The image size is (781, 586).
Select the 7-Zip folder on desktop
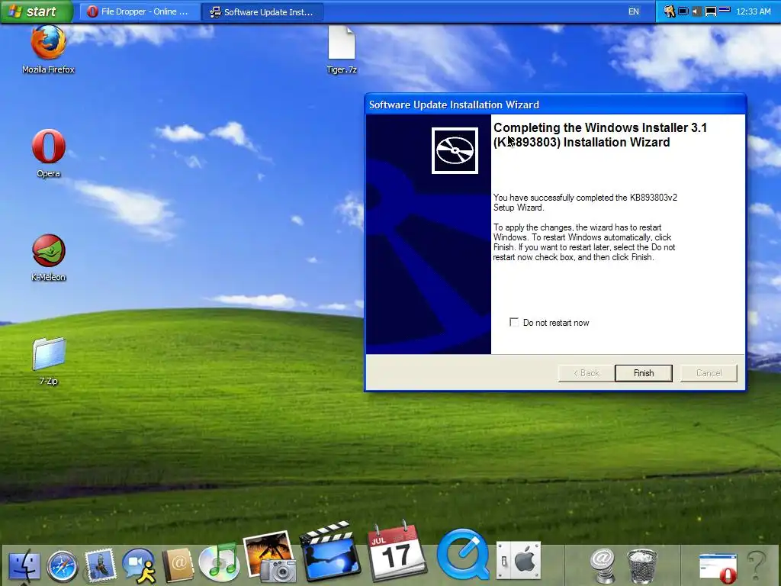tap(48, 361)
